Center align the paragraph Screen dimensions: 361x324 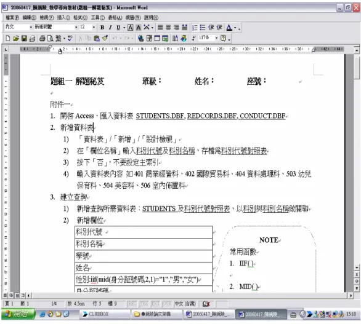coord(168,28)
